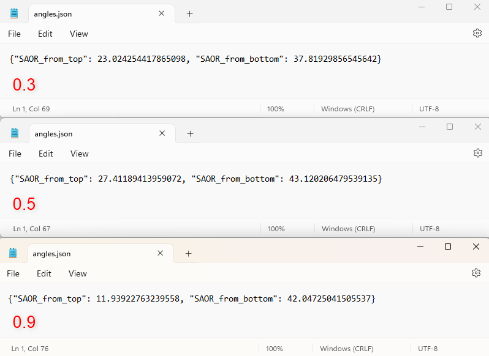
Task: Open settings gear in the 0.5 window
Action: click(477, 153)
